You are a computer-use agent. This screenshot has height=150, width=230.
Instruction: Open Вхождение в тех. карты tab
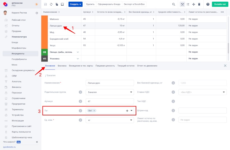[81, 66]
